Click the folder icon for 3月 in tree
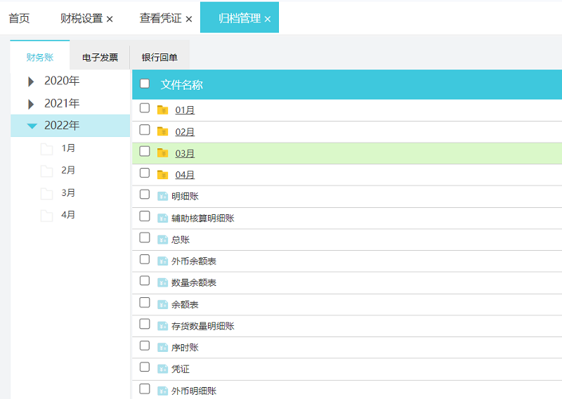Screen dimensions: 562x399 click(x=47, y=193)
